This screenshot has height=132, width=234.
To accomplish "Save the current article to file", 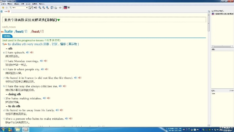I will point(52,8).
